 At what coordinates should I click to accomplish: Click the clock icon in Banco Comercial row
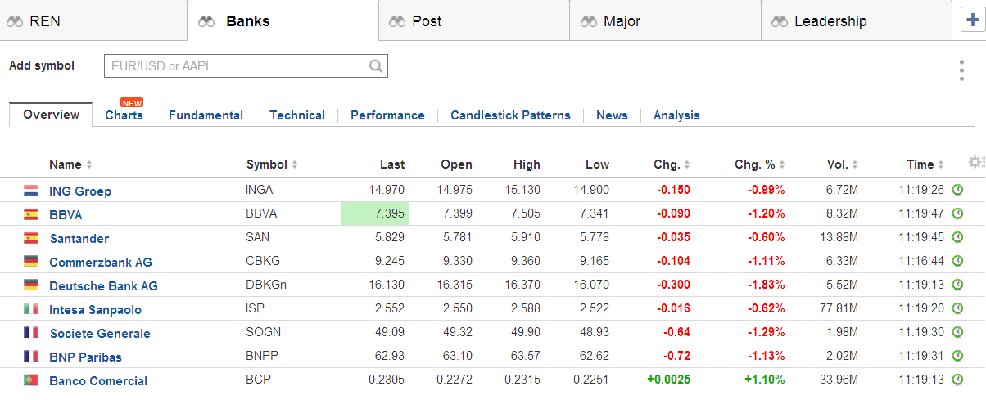pos(957,380)
